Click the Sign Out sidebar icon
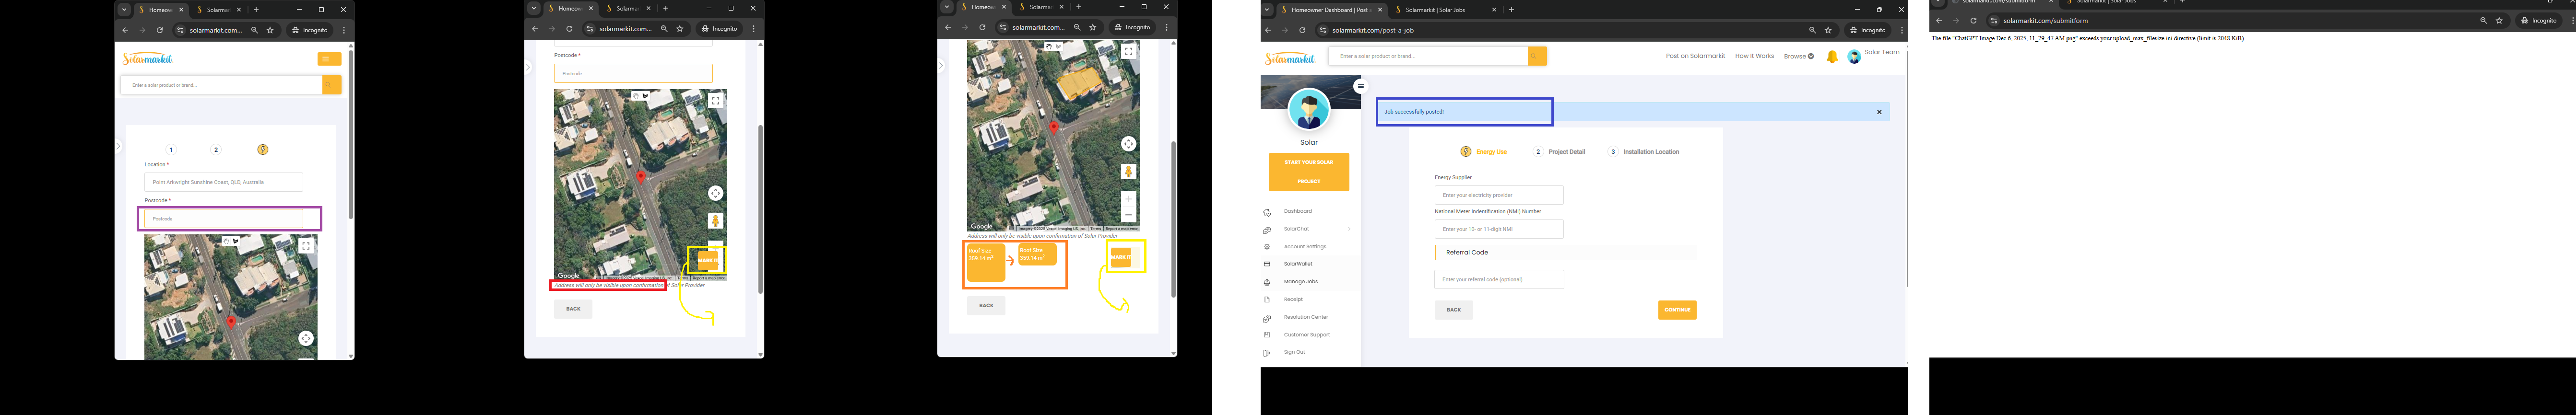Image resolution: width=2576 pixels, height=415 pixels. coord(1267,353)
